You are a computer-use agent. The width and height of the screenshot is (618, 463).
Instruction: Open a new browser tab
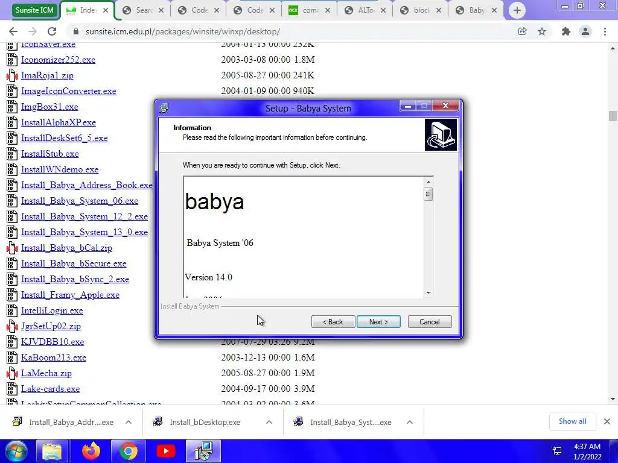point(517,10)
